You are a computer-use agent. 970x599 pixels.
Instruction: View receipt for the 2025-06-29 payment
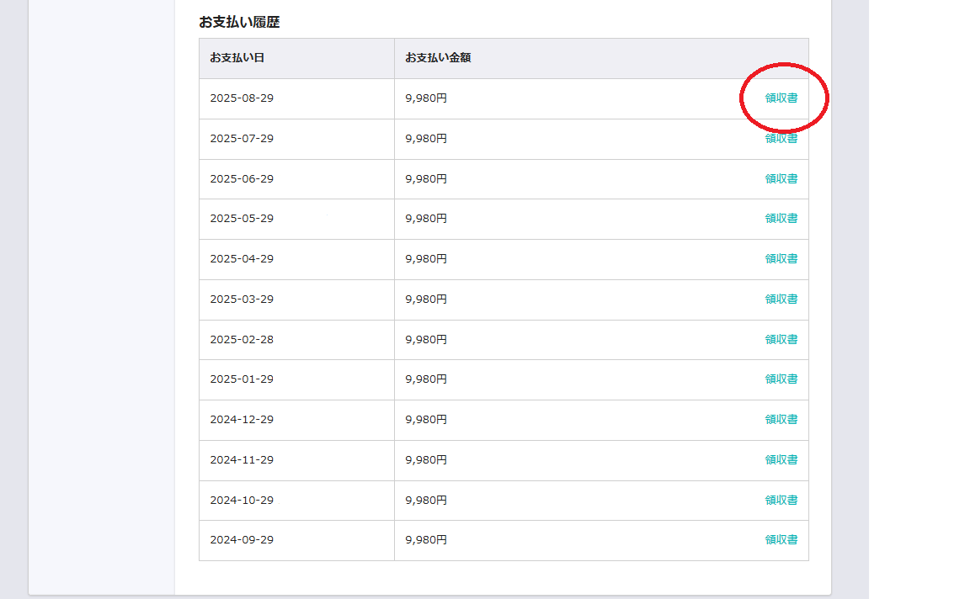781,178
